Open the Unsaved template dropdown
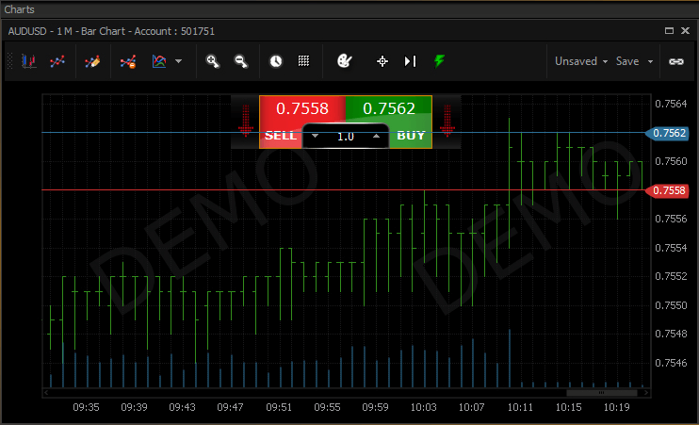 click(x=580, y=61)
